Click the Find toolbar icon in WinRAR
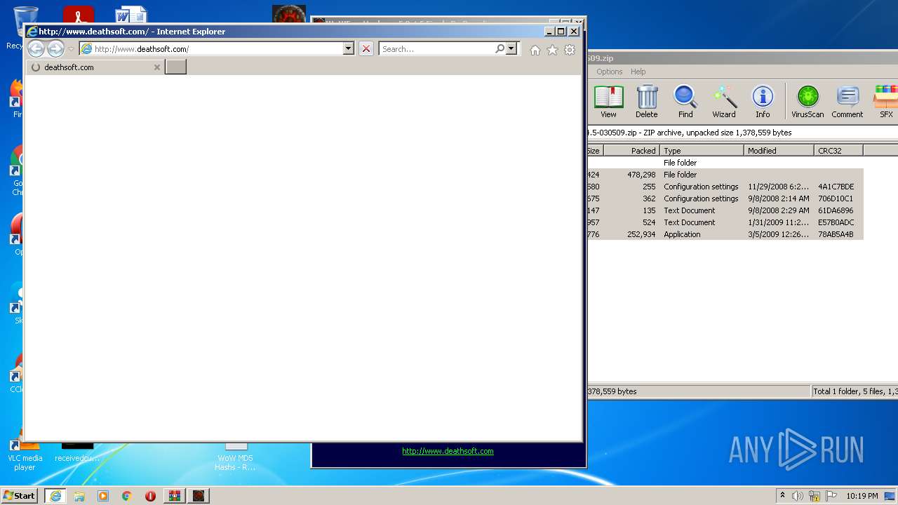 coord(685,102)
